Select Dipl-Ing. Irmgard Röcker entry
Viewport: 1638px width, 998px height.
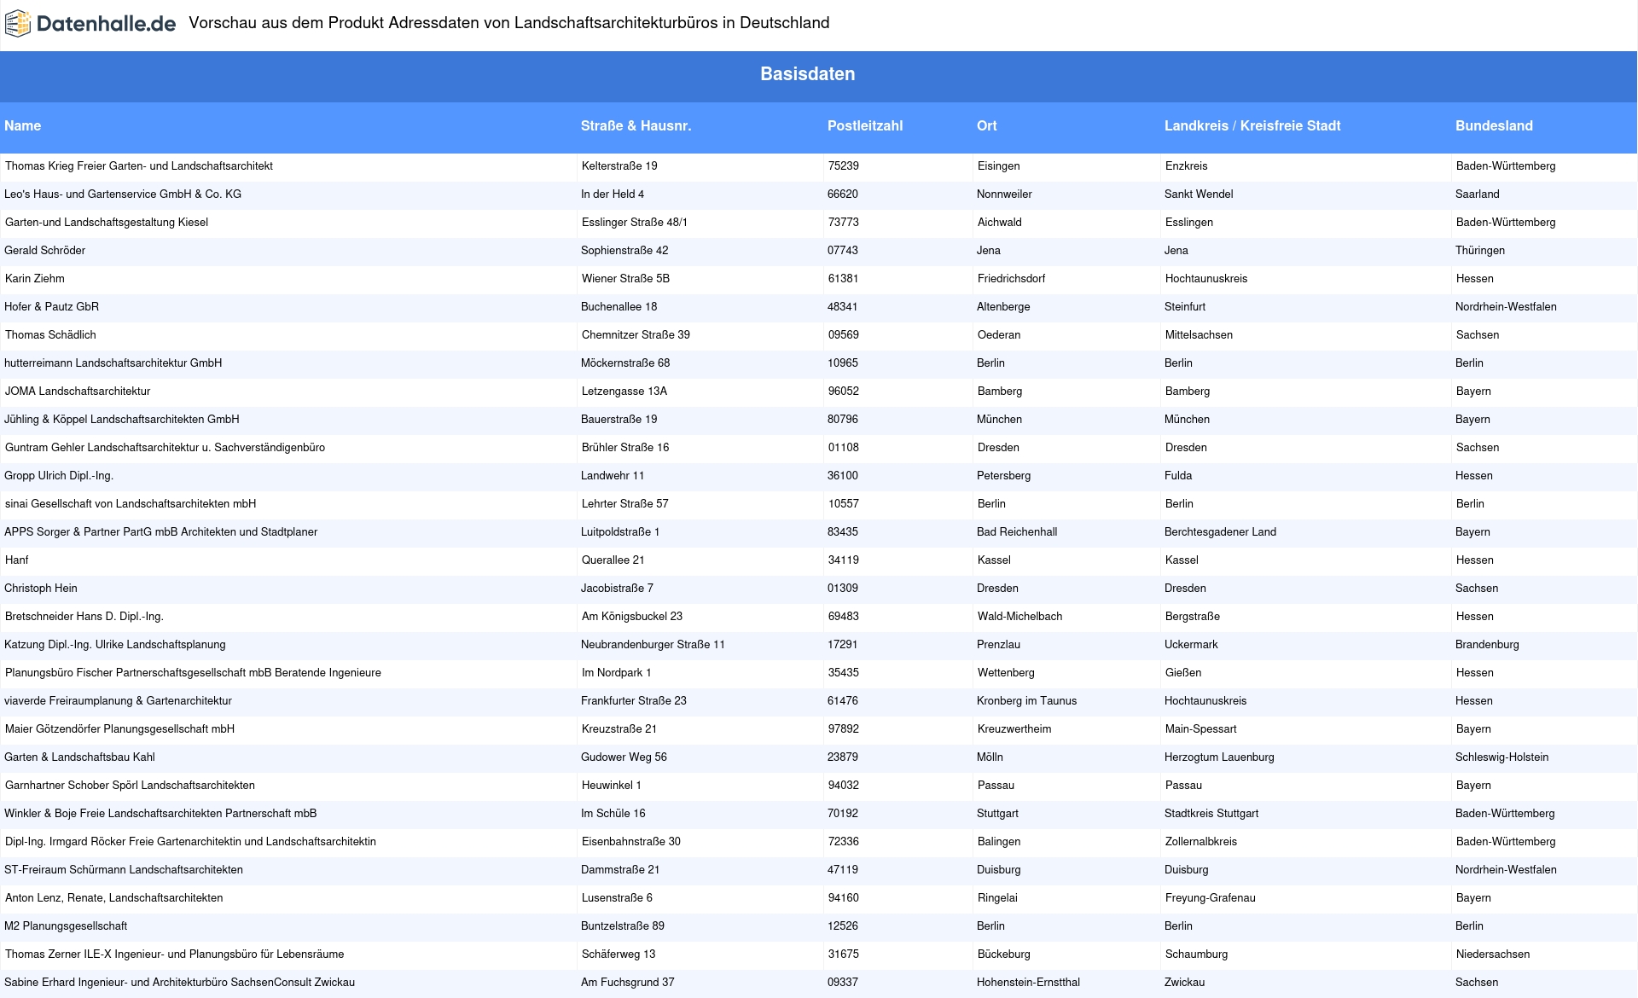tap(190, 842)
